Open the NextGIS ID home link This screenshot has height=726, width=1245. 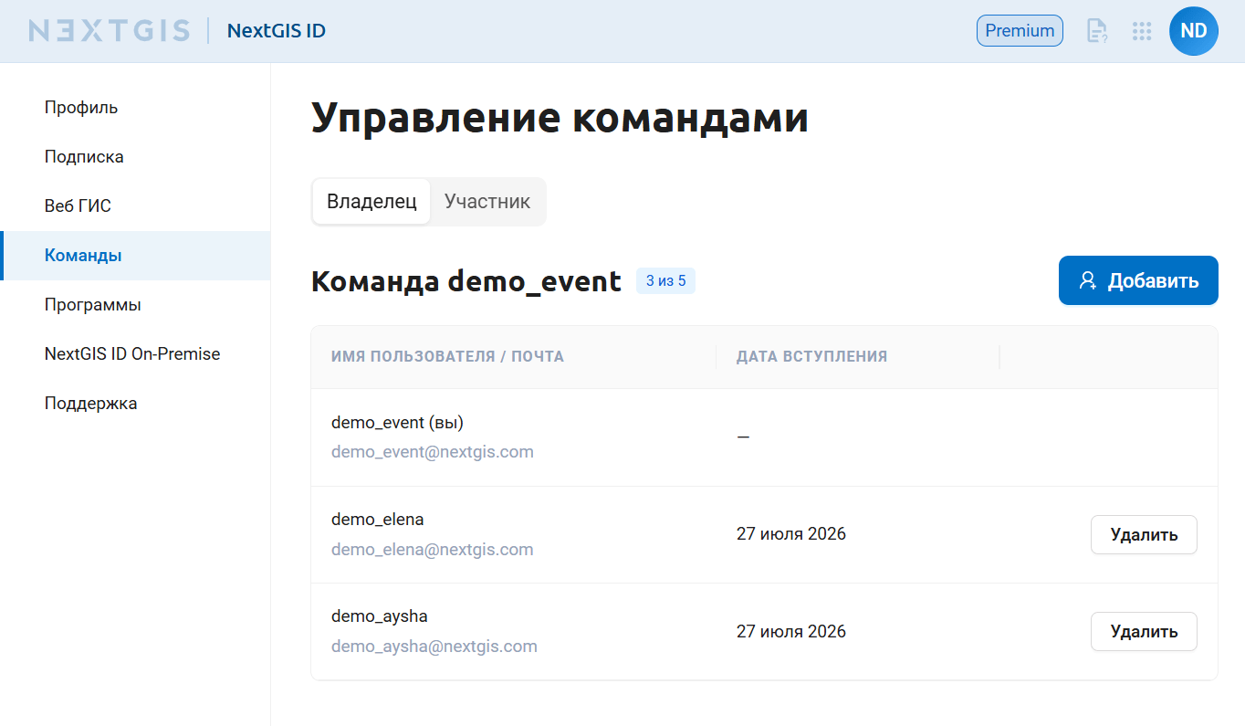(x=277, y=31)
